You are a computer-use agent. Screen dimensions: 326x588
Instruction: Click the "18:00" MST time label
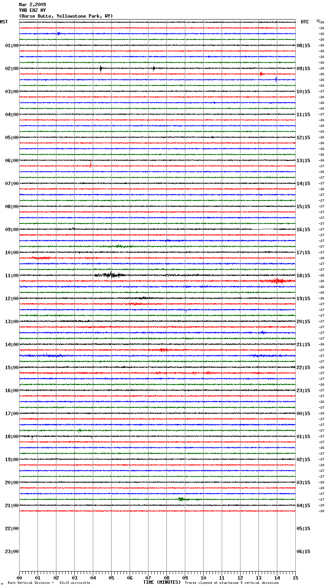(x=12, y=437)
